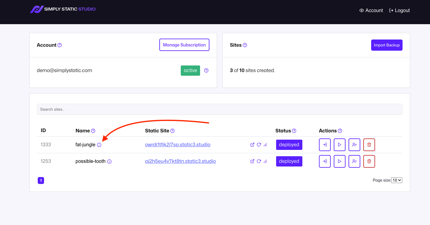Click deployed status badge for fat-jungle
Screen dimensions: 430x225
289,145
